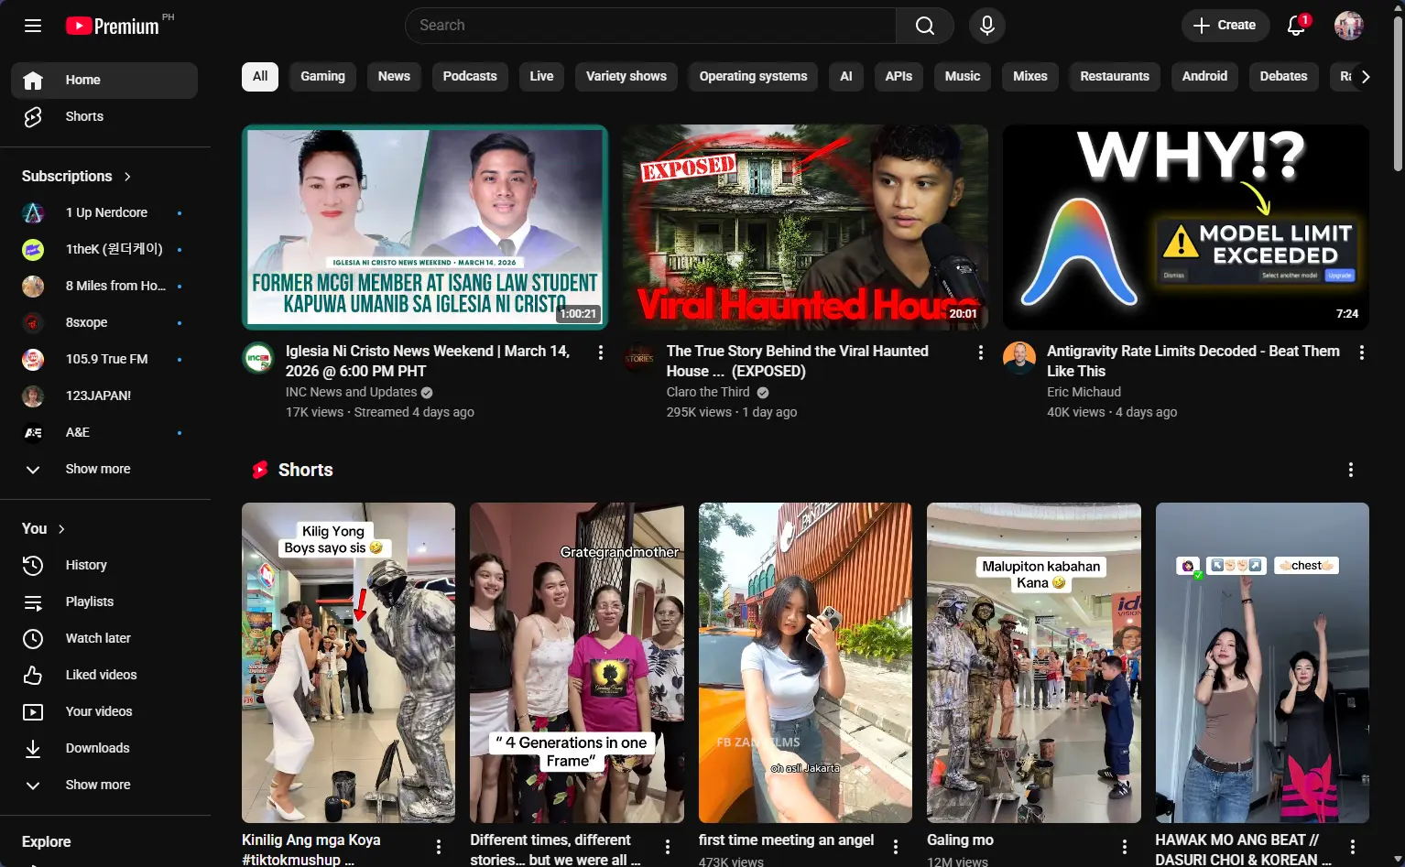Screen dimensions: 1405x867
Task: Open Antigravity Rate Limits Decoded title
Action: click(x=1193, y=361)
